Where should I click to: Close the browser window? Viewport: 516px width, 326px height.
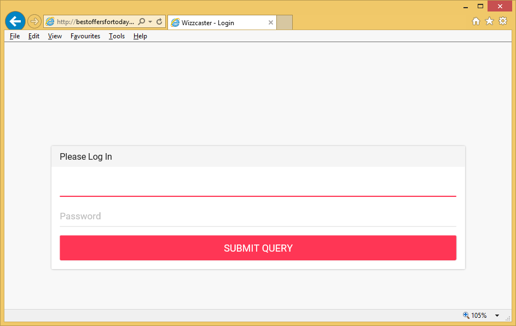click(500, 6)
